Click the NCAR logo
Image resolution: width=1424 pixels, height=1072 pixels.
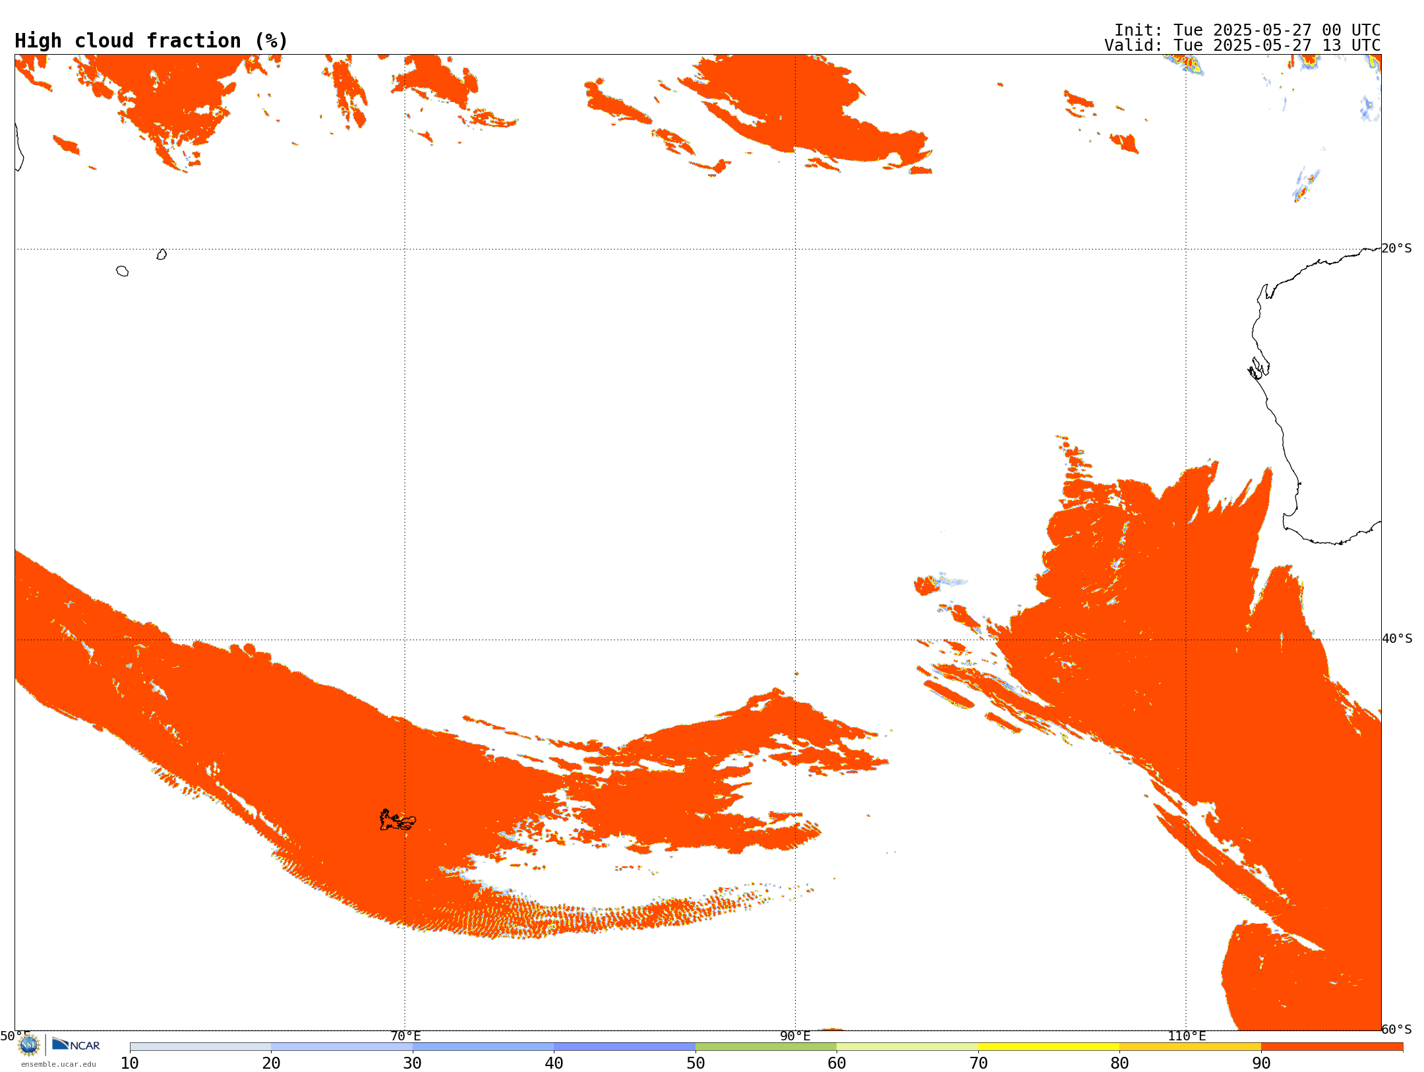tap(76, 1044)
